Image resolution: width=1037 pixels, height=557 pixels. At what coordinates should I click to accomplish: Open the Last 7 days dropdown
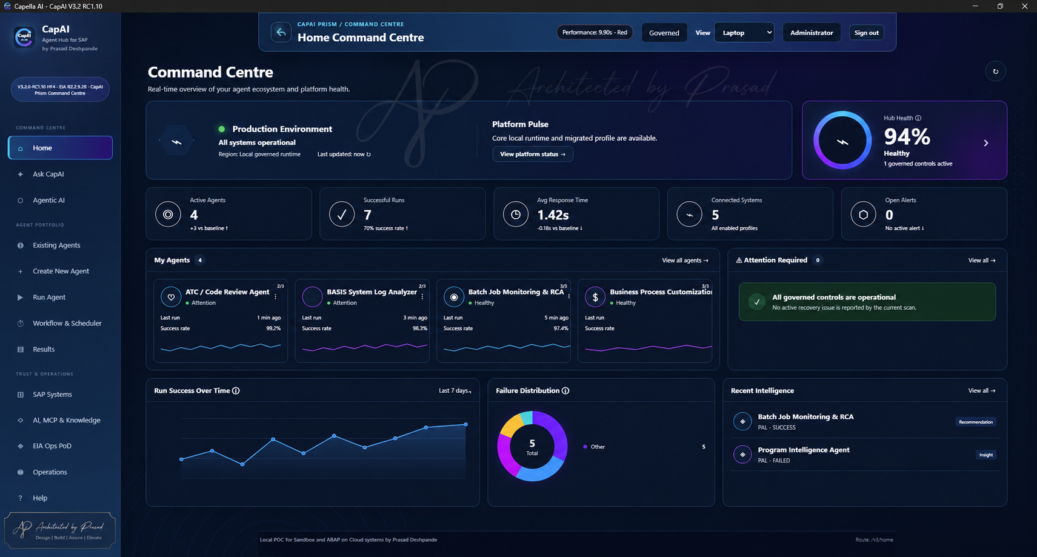tap(455, 391)
